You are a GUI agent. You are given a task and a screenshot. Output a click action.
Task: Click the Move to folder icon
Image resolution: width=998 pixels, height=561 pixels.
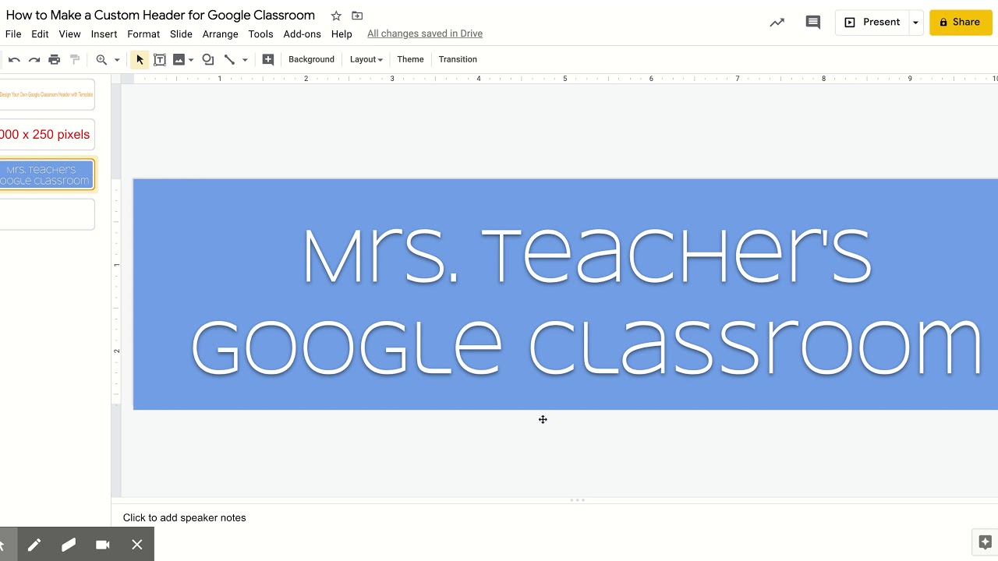click(357, 16)
